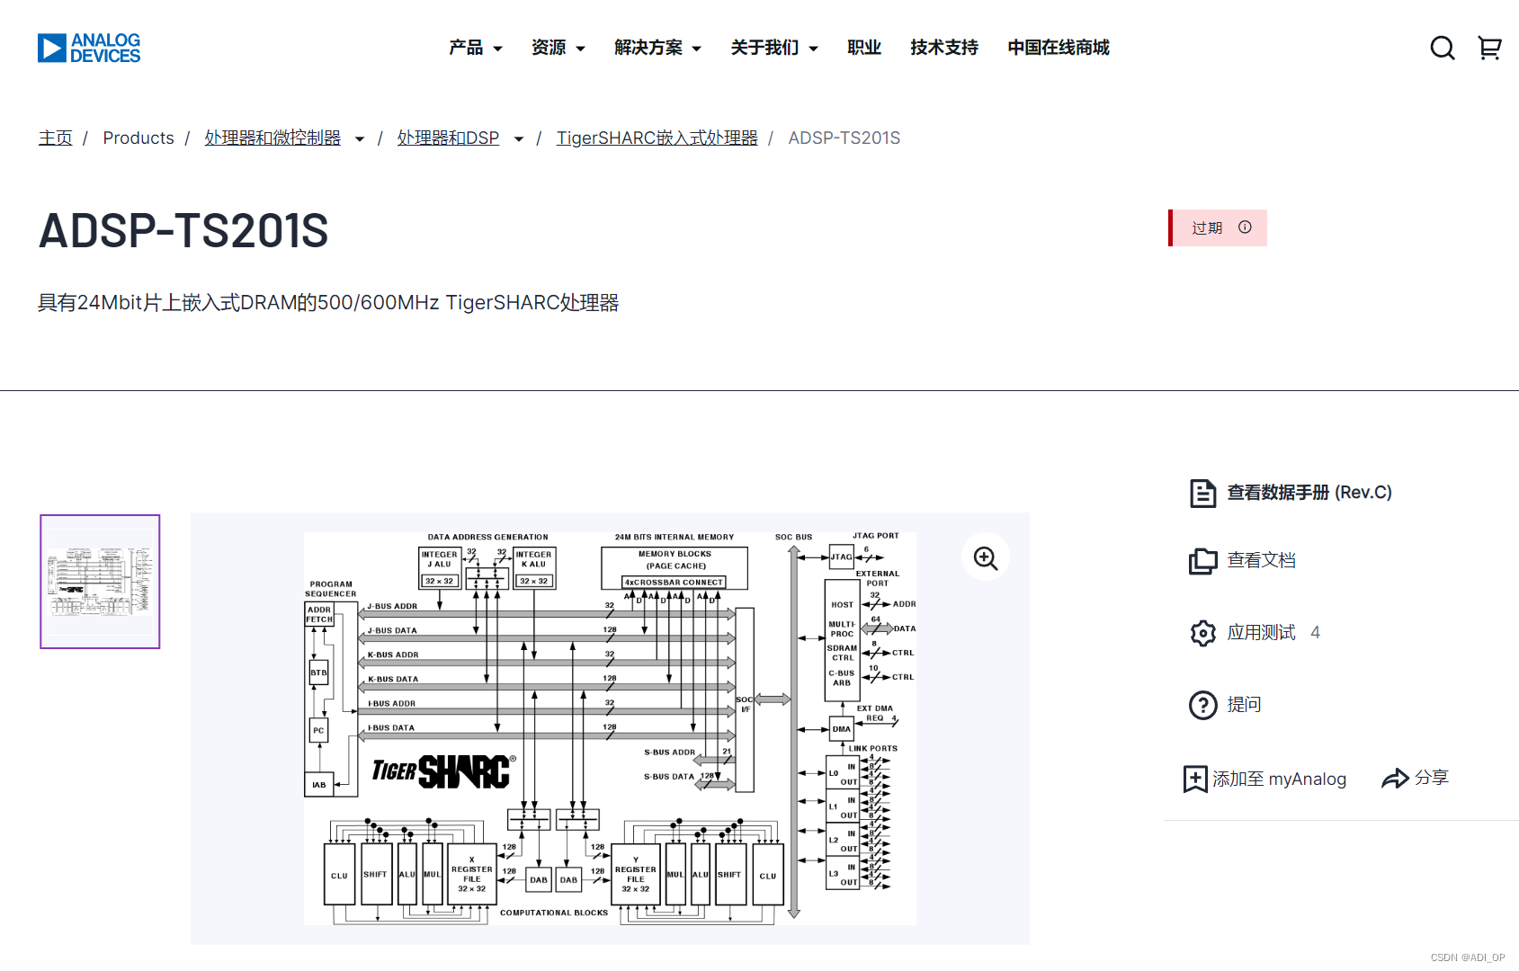
Task: Expand the 处理器和DSP breadcrumb dropdown
Action: point(519,138)
